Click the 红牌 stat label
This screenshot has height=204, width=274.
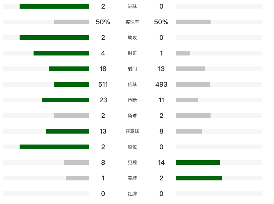coord(132,194)
